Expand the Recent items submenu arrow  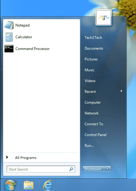click(x=121, y=91)
